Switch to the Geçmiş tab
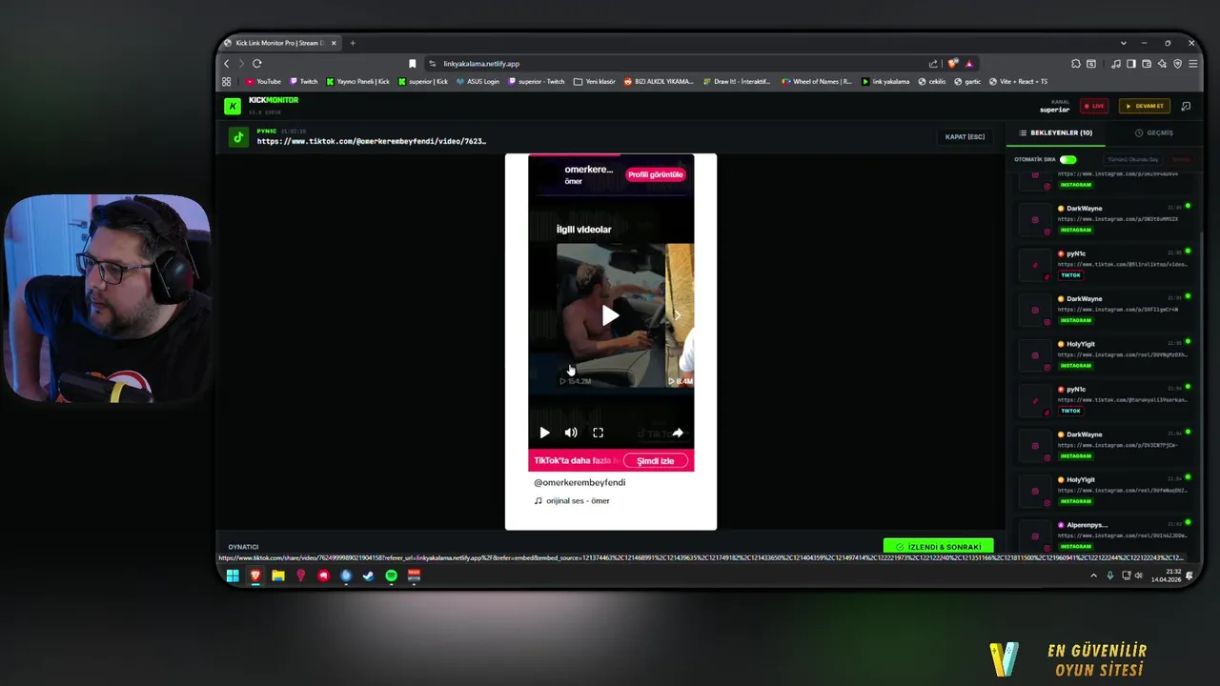Screen dimensions: 1220x686 [1154, 133]
